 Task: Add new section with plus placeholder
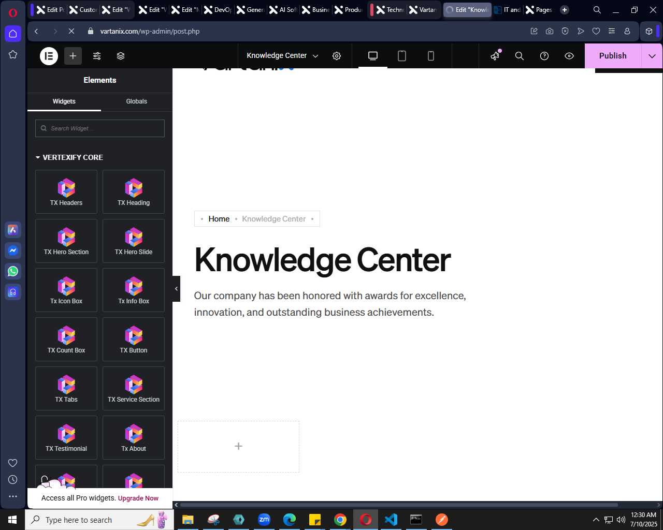click(x=238, y=446)
